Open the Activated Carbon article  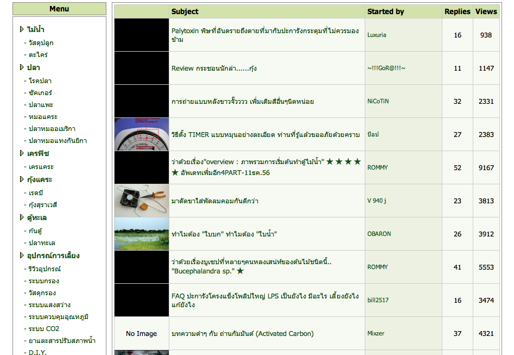242,334
